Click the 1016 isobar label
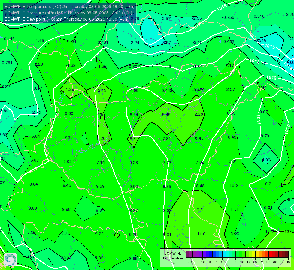The width and height of the screenshot is (294, 270). coord(222,8)
